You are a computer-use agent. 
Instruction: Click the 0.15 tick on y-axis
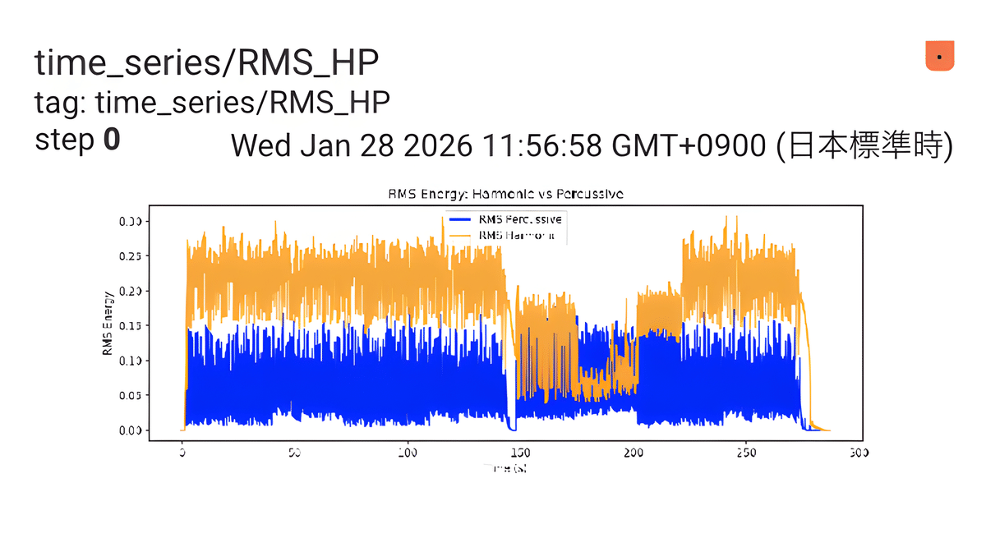click(131, 326)
